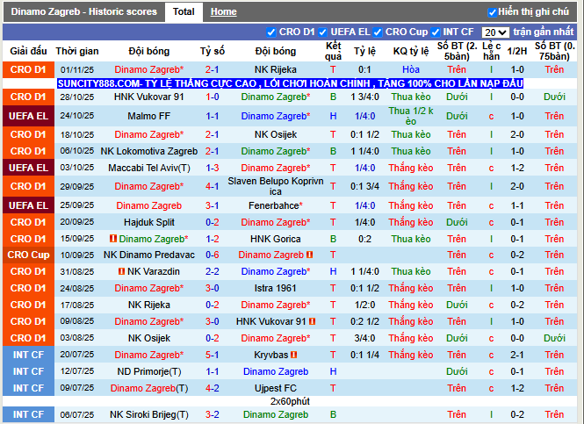Click the red card icon beside NK Varazdin
This screenshot has width=584, height=424.
[121, 271]
